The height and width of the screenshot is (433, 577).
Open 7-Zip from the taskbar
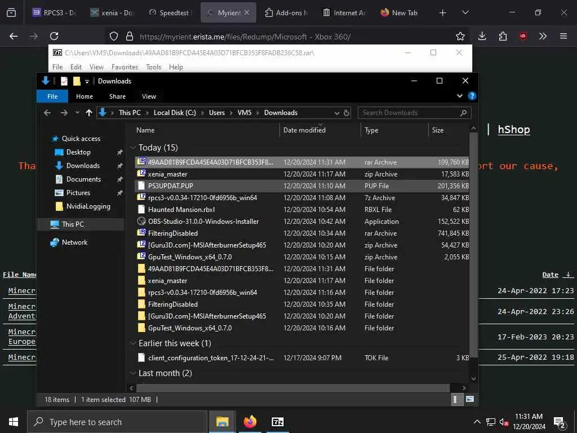click(x=277, y=422)
